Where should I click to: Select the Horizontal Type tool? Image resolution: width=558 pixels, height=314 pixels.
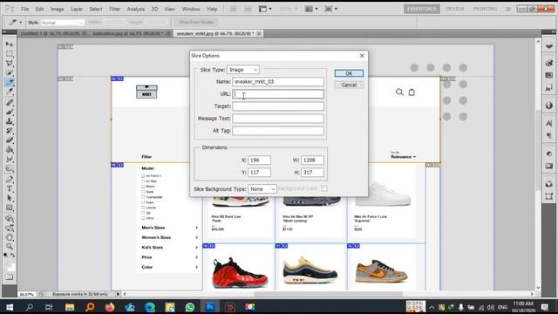(10, 188)
